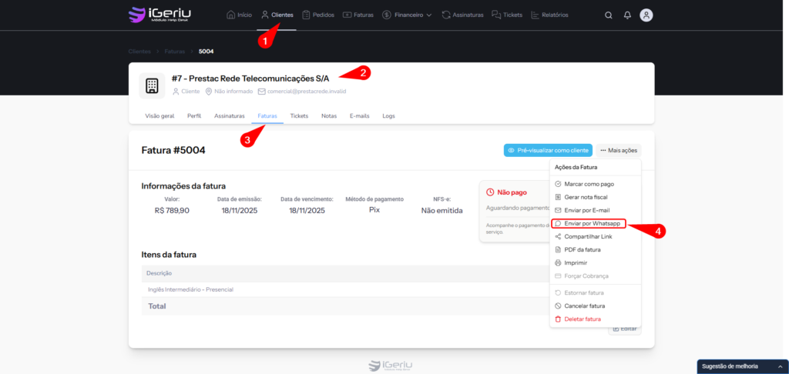Go to Clientes breadcrumb link
This screenshot has width=789, height=374.
[x=139, y=52]
